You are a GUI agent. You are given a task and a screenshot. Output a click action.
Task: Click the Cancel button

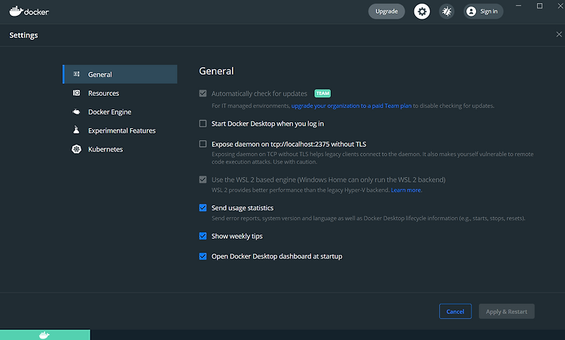[455, 311]
